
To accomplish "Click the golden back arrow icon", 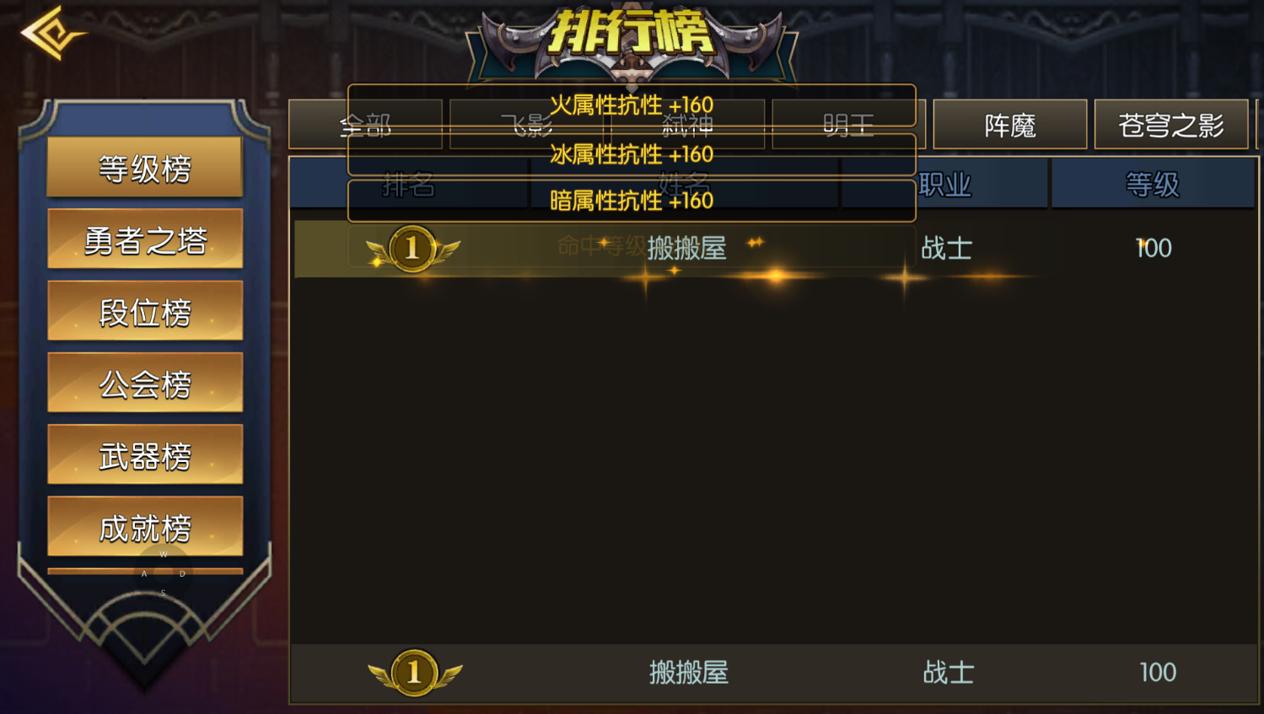I will (52, 33).
